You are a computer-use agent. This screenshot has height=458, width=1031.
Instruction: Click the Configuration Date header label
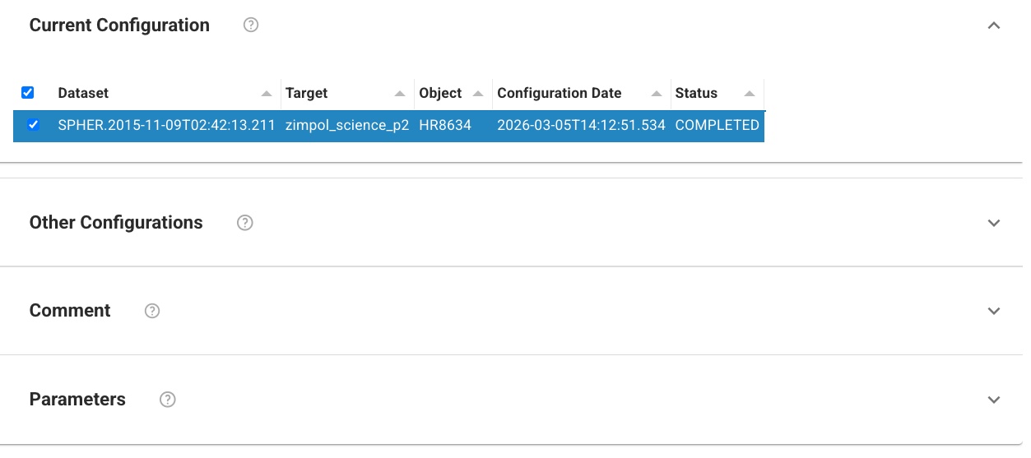pyautogui.click(x=560, y=93)
